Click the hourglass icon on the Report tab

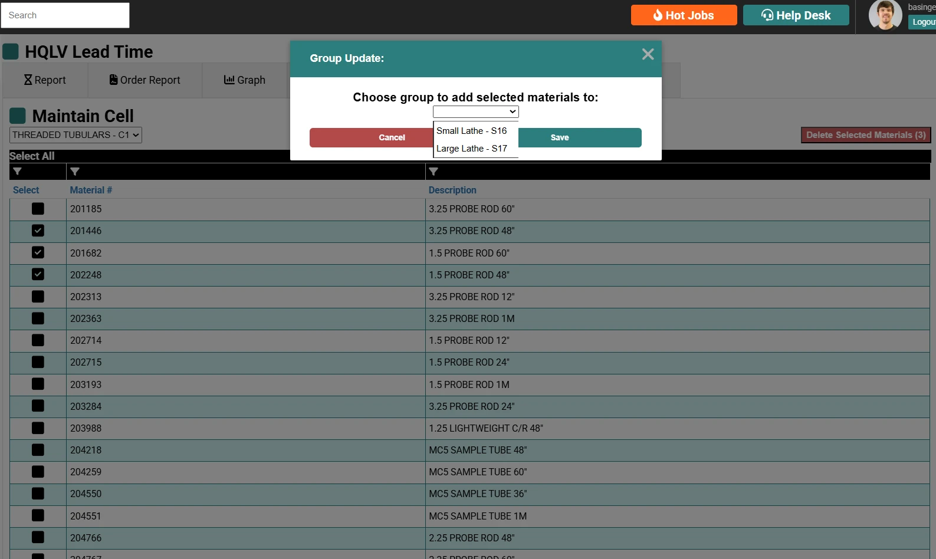[28, 80]
